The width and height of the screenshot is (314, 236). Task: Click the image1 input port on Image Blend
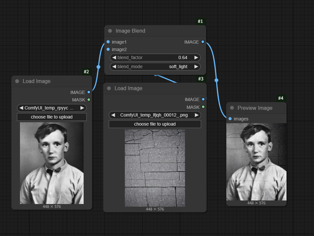pyautogui.click(x=108, y=42)
